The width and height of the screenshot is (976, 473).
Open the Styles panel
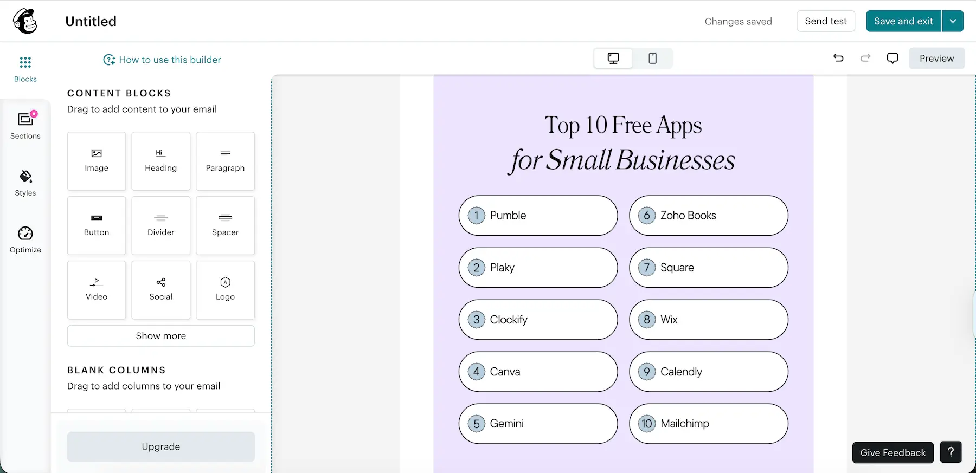pyautogui.click(x=25, y=183)
